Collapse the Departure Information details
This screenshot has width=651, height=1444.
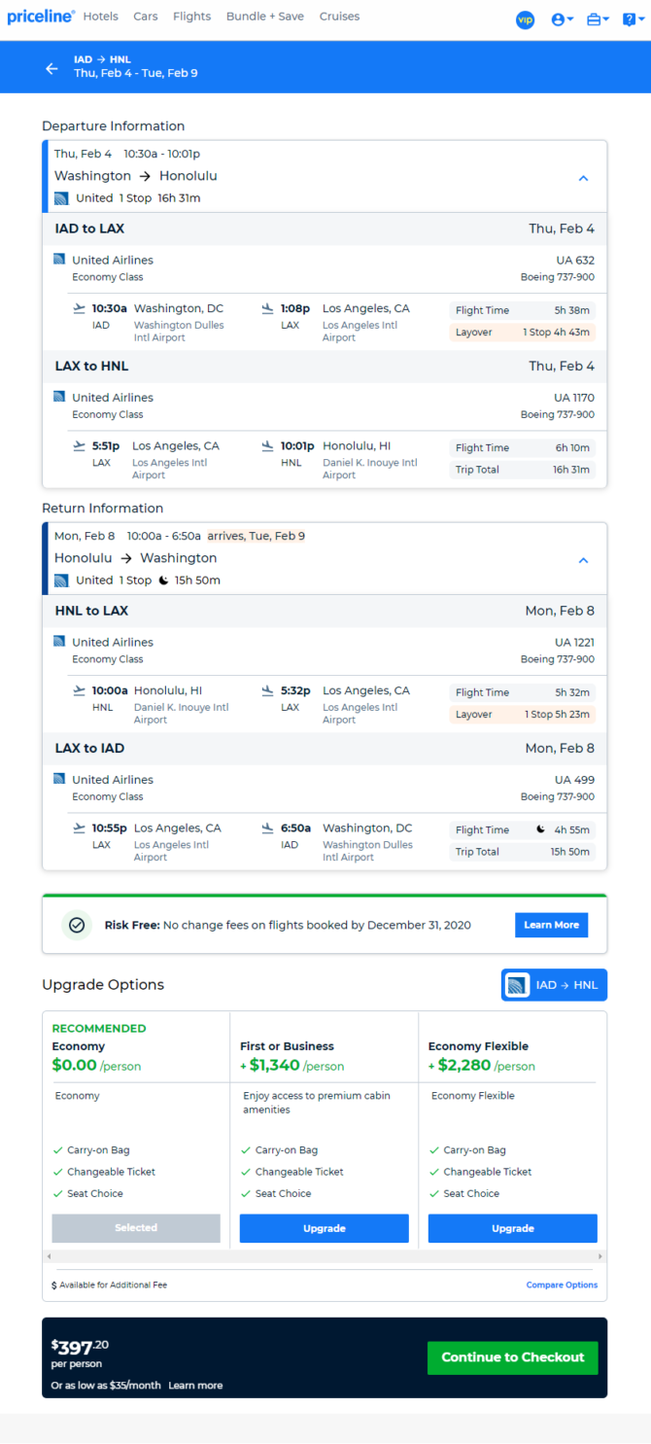click(584, 178)
